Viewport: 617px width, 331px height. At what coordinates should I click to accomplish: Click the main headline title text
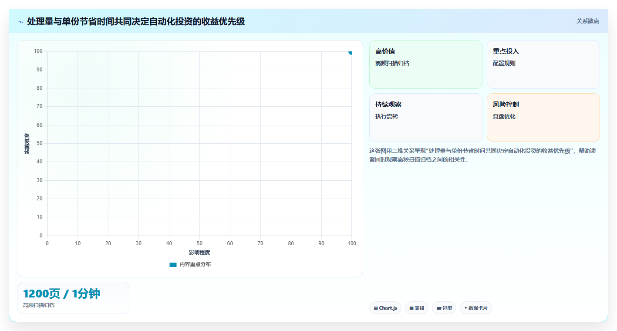coord(136,21)
